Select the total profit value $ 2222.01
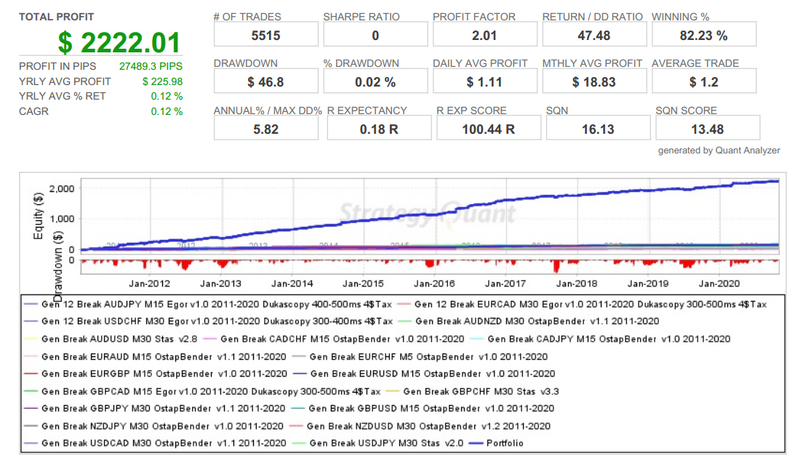The height and width of the screenshot is (461, 811). point(119,42)
